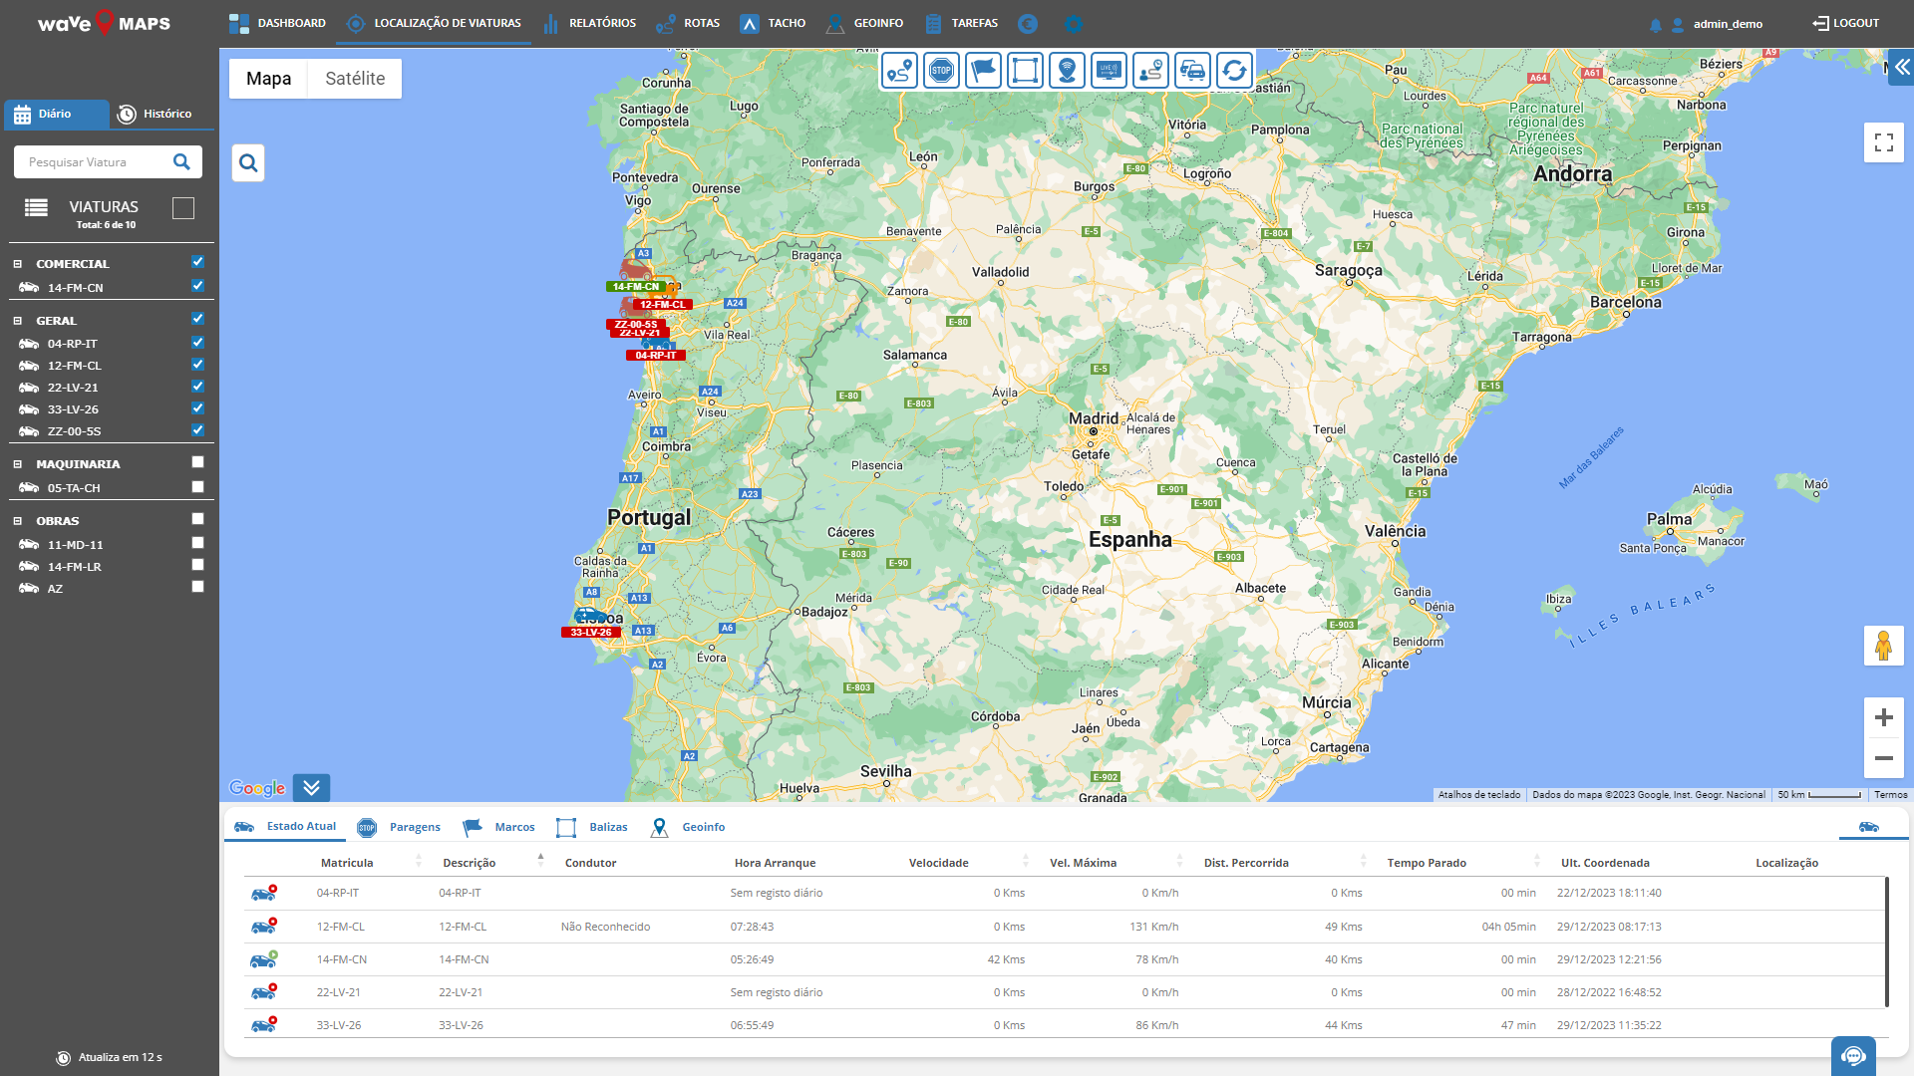Collapse the OBRAS vehicle group
The height and width of the screenshot is (1076, 1914).
pyautogui.click(x=17, y=521)
